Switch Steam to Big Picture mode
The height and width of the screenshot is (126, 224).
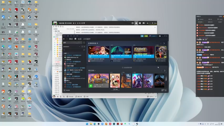coord(160,36)
